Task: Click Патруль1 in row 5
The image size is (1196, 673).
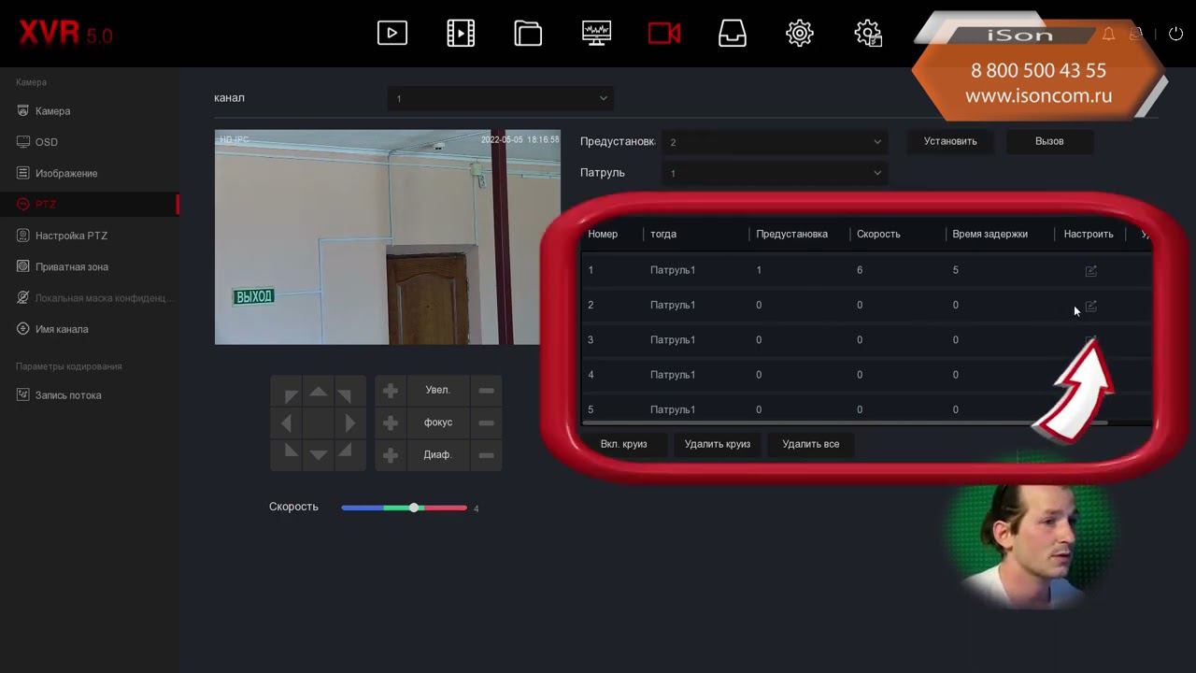Action: (673, 410)
